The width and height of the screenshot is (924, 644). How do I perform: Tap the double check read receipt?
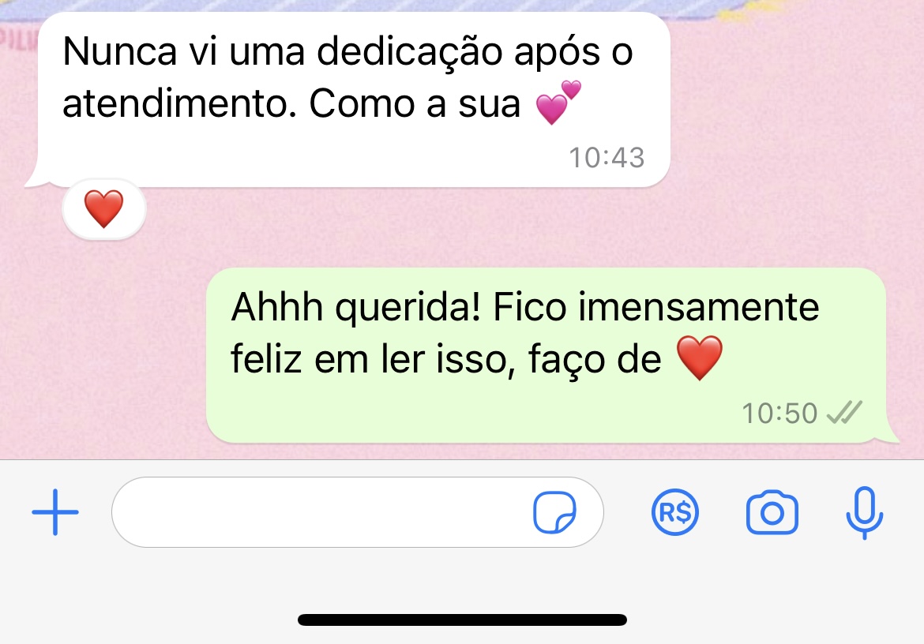844,413
